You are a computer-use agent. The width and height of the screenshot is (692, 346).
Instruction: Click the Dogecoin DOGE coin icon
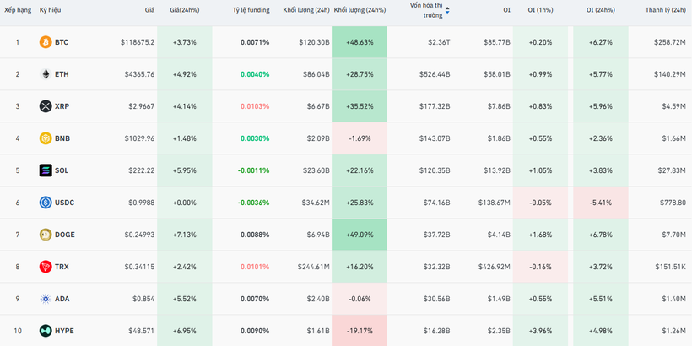(x=46, y=235)
